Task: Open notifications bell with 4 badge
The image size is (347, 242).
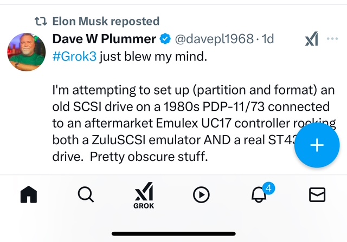Action: (259, 194)
